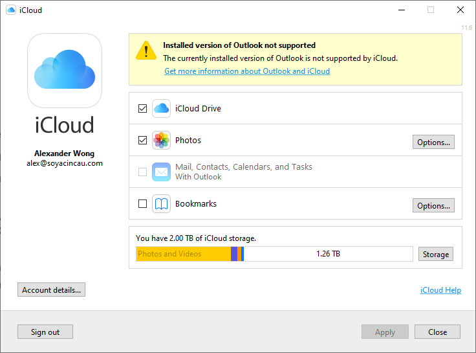Disable the Photos checkbox
The height and width of the screenshot is (353, 476).
[x=143, y=140]
